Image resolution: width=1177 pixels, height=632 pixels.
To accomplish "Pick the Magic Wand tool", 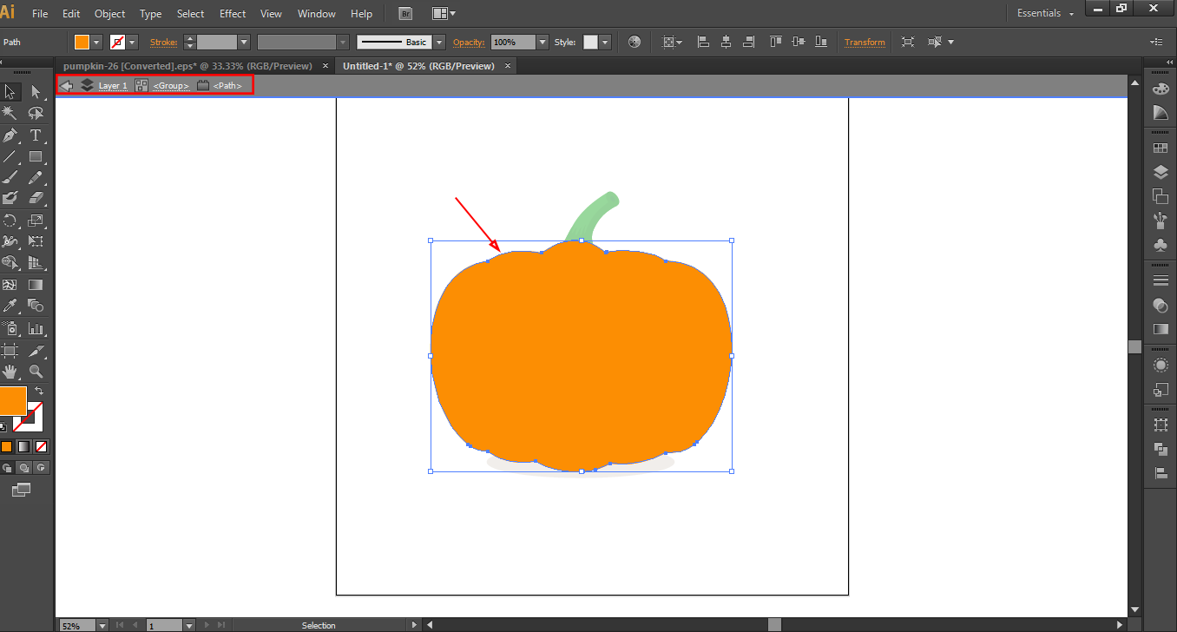I will coord(10,114).
